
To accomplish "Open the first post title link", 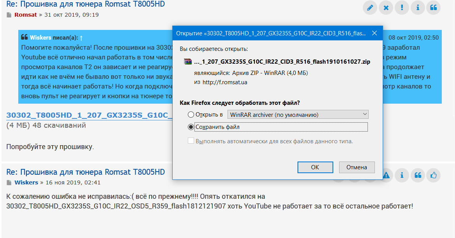I will pyautogui.click(x=86, y=4).
